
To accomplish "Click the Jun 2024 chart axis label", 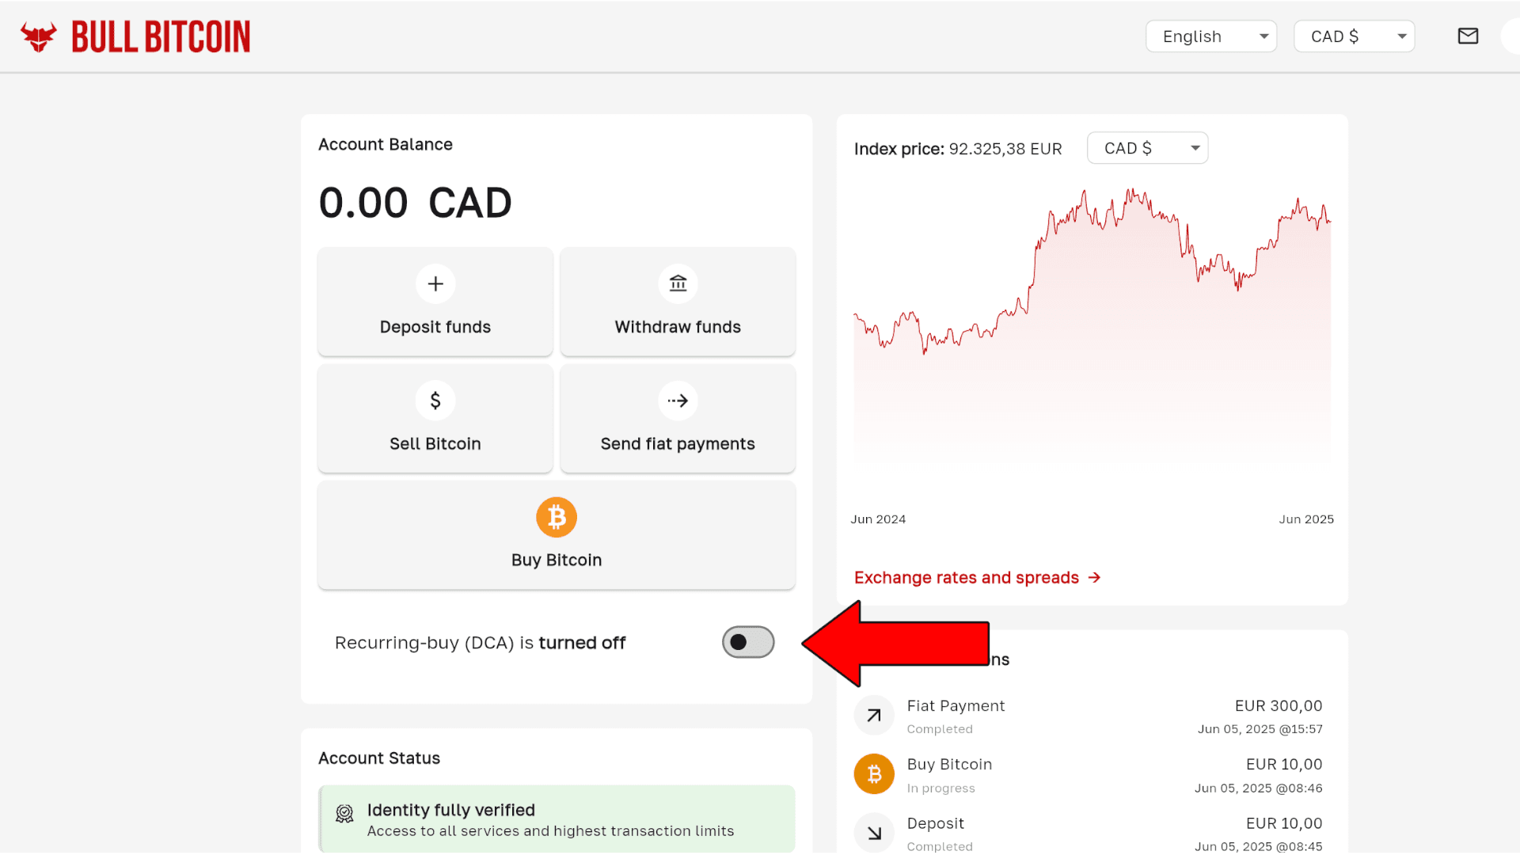I will click(878, 519).
